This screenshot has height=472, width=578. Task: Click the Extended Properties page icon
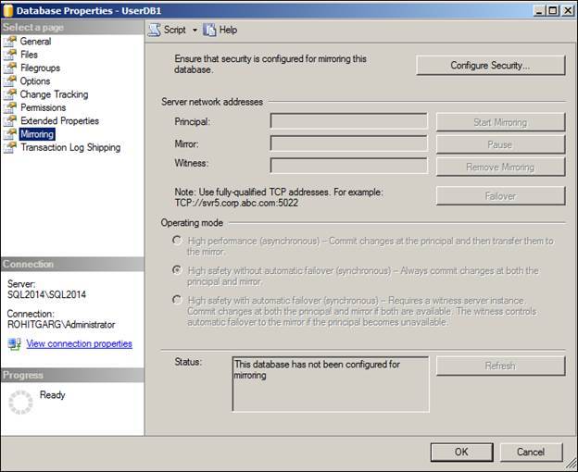click(9, 120)
